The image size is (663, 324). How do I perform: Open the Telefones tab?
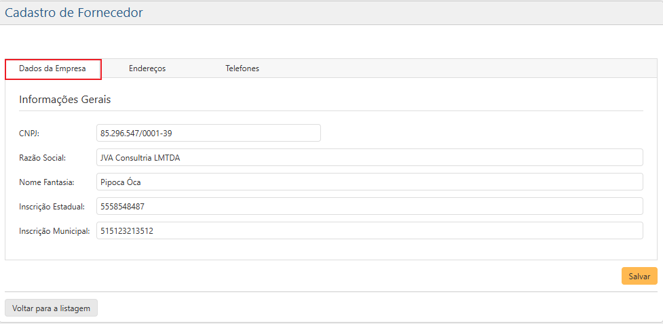click(242, 68)
